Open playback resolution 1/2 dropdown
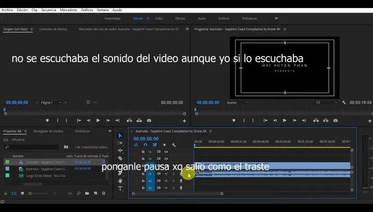The width and height of the screenshot is (373, 212). click(327, 103)
